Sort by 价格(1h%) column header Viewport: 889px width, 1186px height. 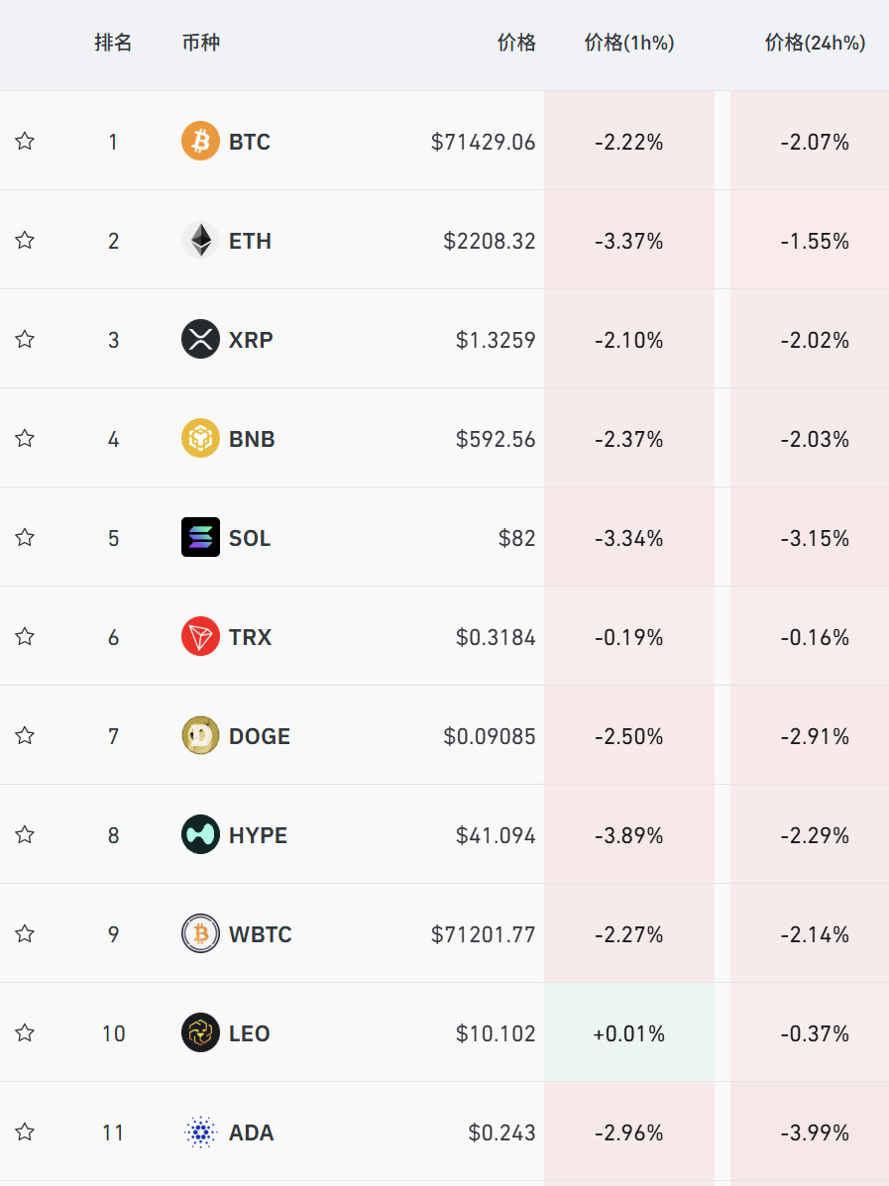tap(628, 43)
